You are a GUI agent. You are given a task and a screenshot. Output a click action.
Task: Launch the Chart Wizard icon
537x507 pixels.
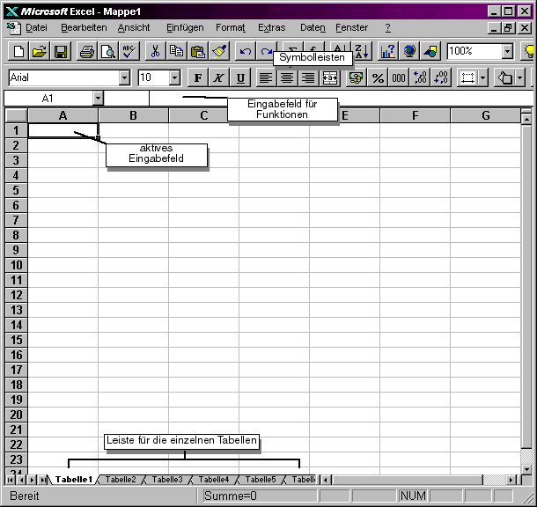[387, 51]
